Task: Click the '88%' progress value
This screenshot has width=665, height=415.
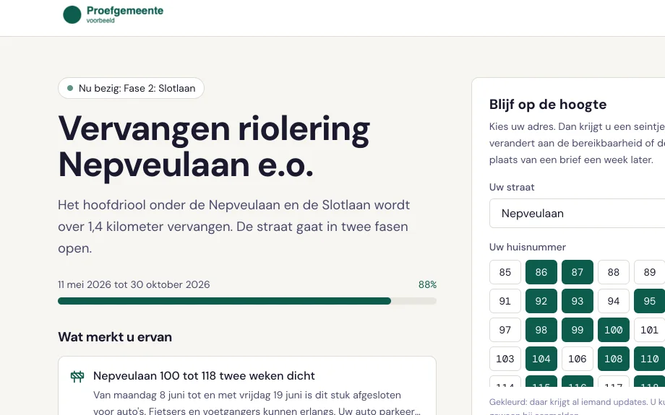Action: (427, 284)
